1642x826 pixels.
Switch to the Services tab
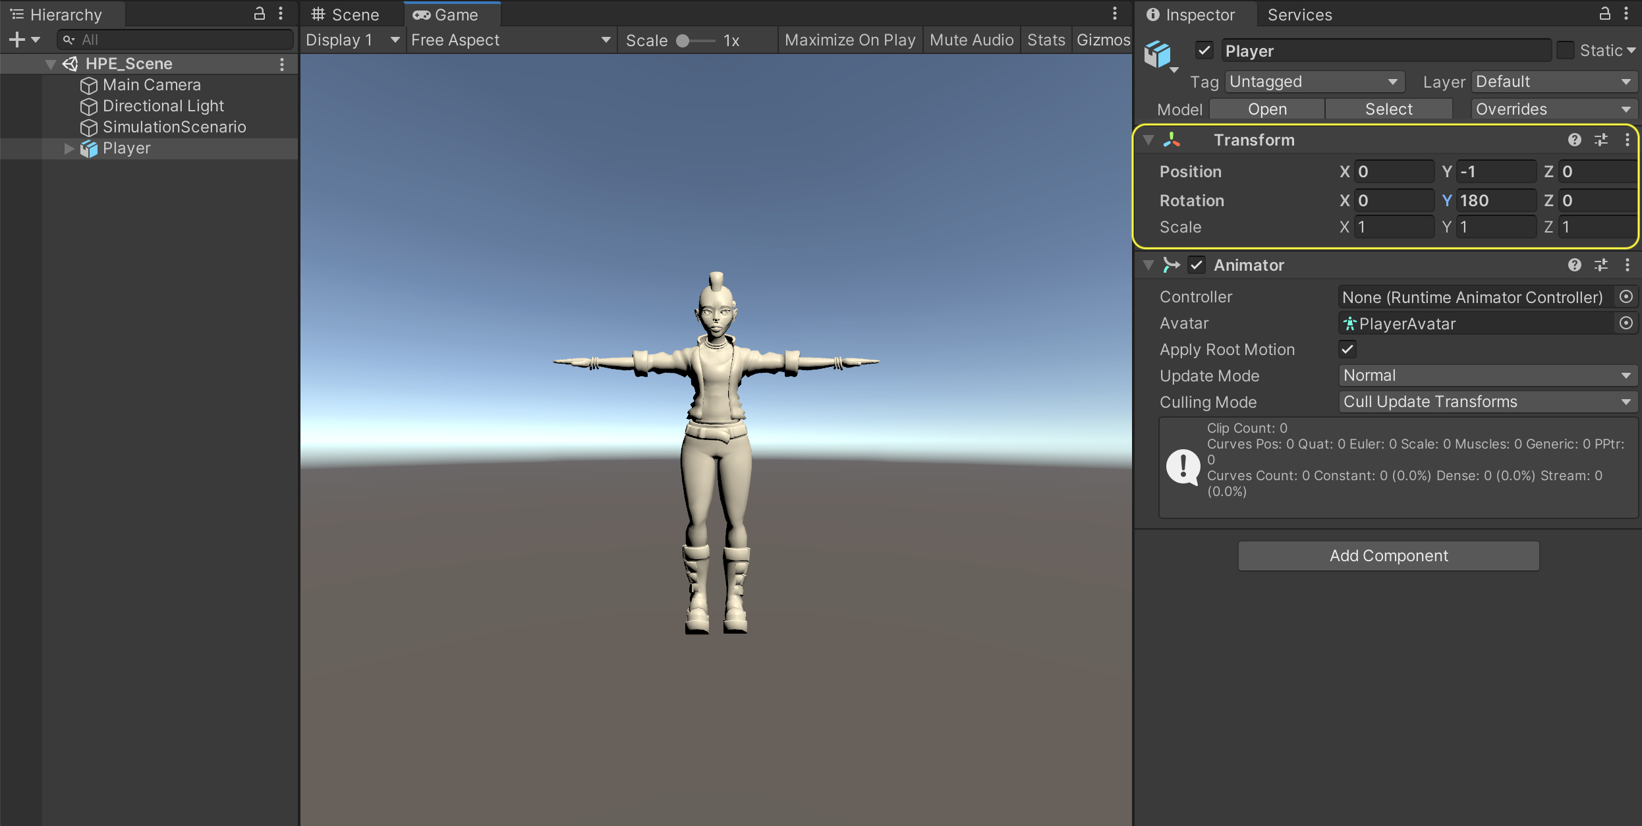(1299, 14)
